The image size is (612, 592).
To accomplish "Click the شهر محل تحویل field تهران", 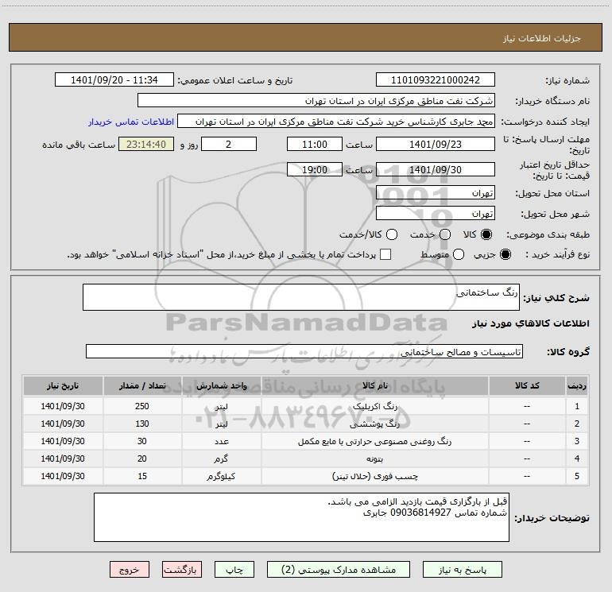I will point(436,214).
